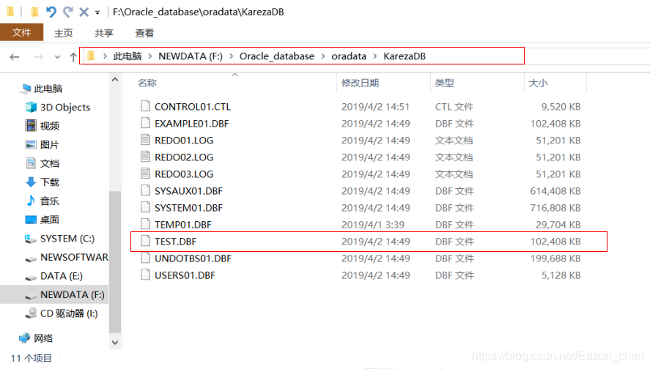
Task: Sort files by the 修改日期 column header
Action: coord(360,83)
